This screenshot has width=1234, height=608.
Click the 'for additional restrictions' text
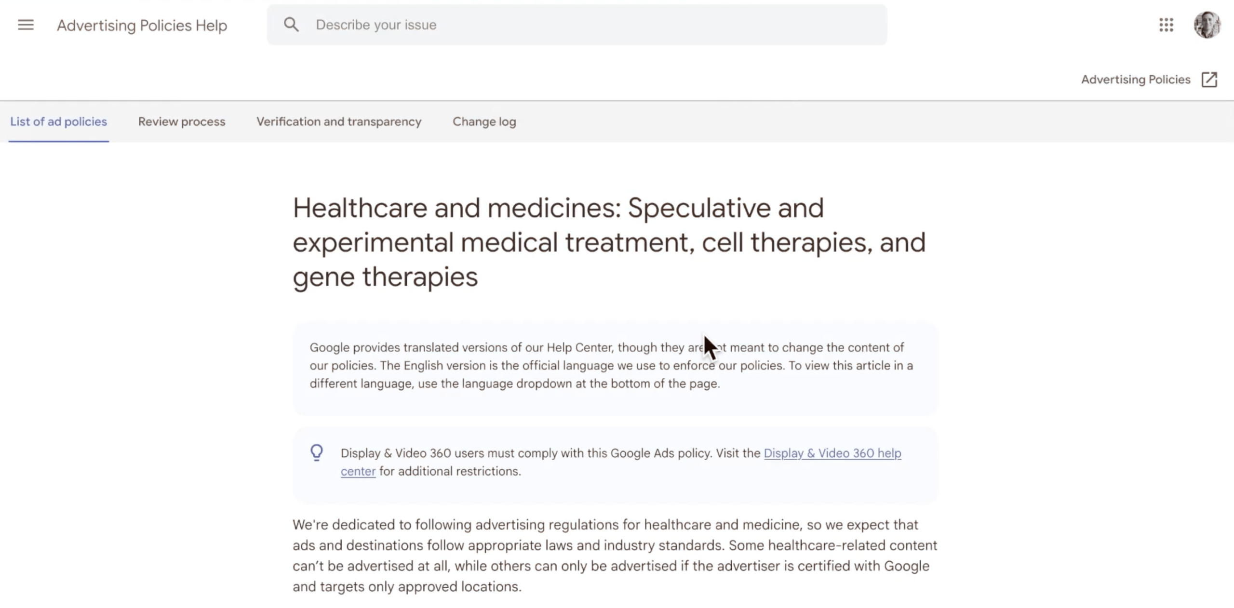pos(450,471)
